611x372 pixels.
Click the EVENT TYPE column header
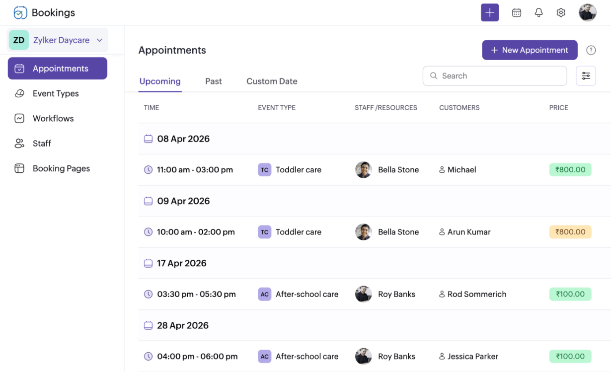click(277, 108)
